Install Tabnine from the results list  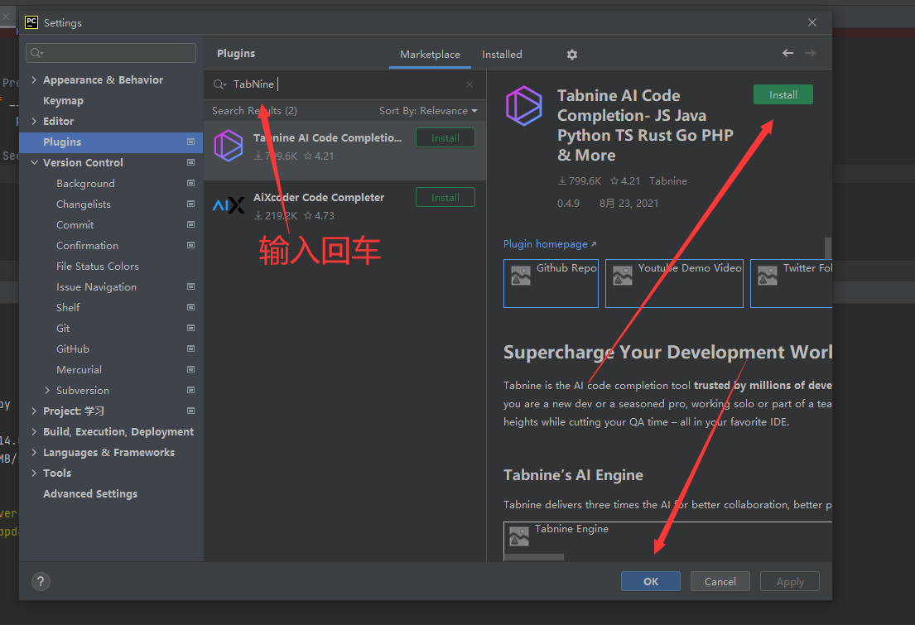tap(445, 137)
